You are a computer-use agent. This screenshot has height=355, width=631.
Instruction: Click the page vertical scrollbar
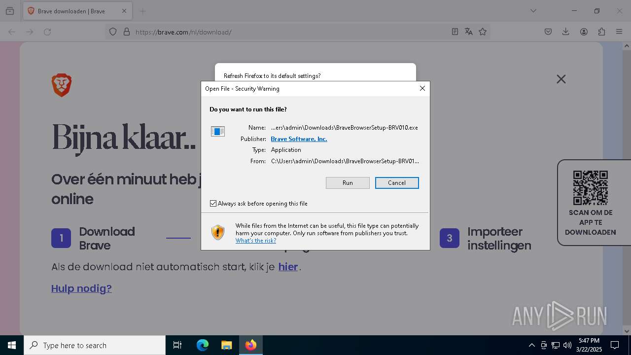[x=627, y=187]
